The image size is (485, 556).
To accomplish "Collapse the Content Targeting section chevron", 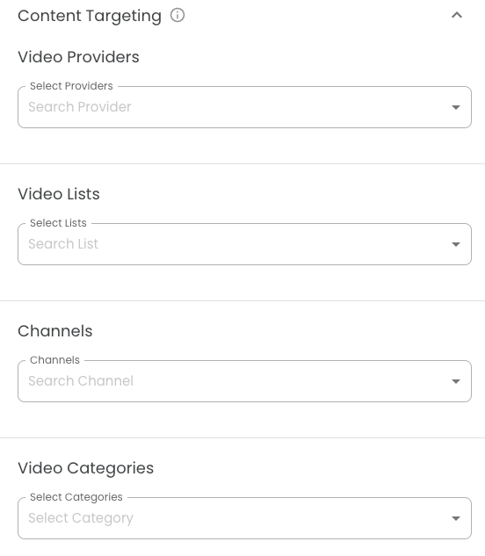I will (x=457, y=15).
